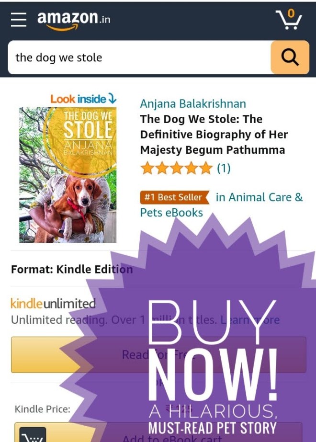Click the orange search magnifier button
The height and width of the screenshot is (442, 316).
pyautogui.click(x=290, y=57)
